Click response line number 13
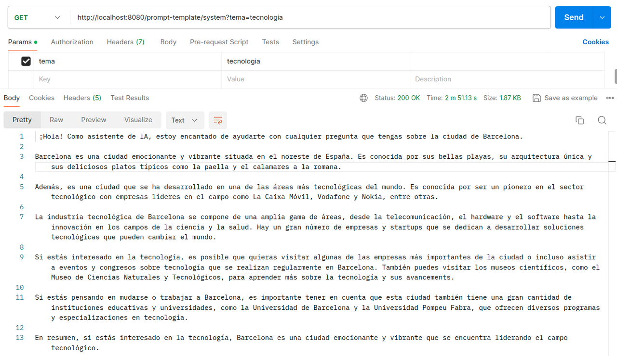Screen dimensions: 617x356 [20, 338]
